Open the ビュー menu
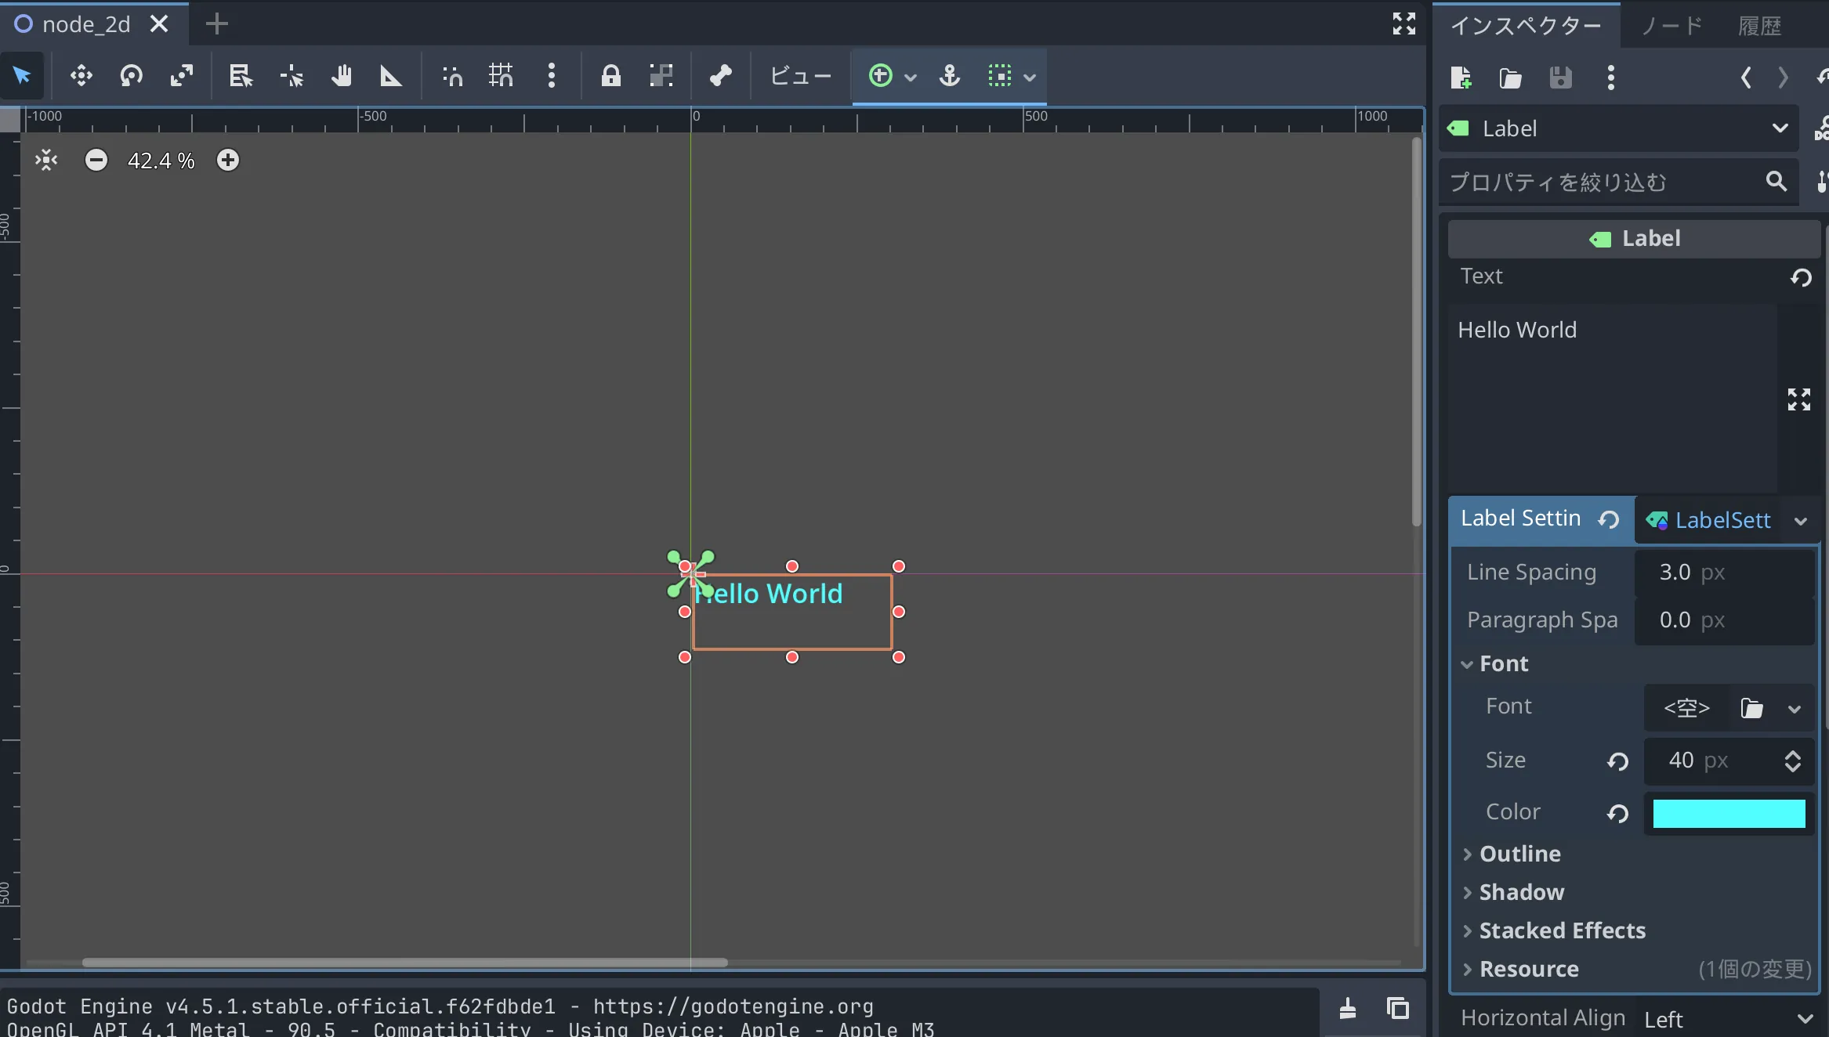The image size is (1829, 1037). point(800,76)
